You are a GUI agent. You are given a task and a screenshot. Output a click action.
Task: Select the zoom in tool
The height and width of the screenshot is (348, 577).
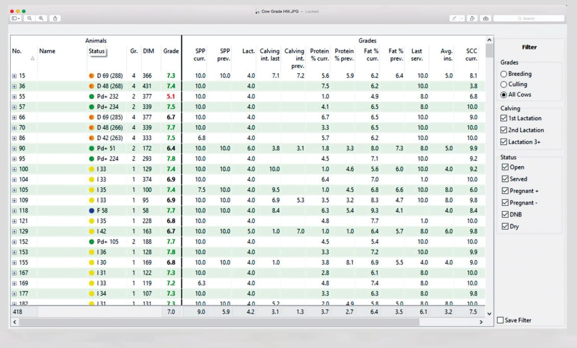pyautogui.click(x=41, y=18)
